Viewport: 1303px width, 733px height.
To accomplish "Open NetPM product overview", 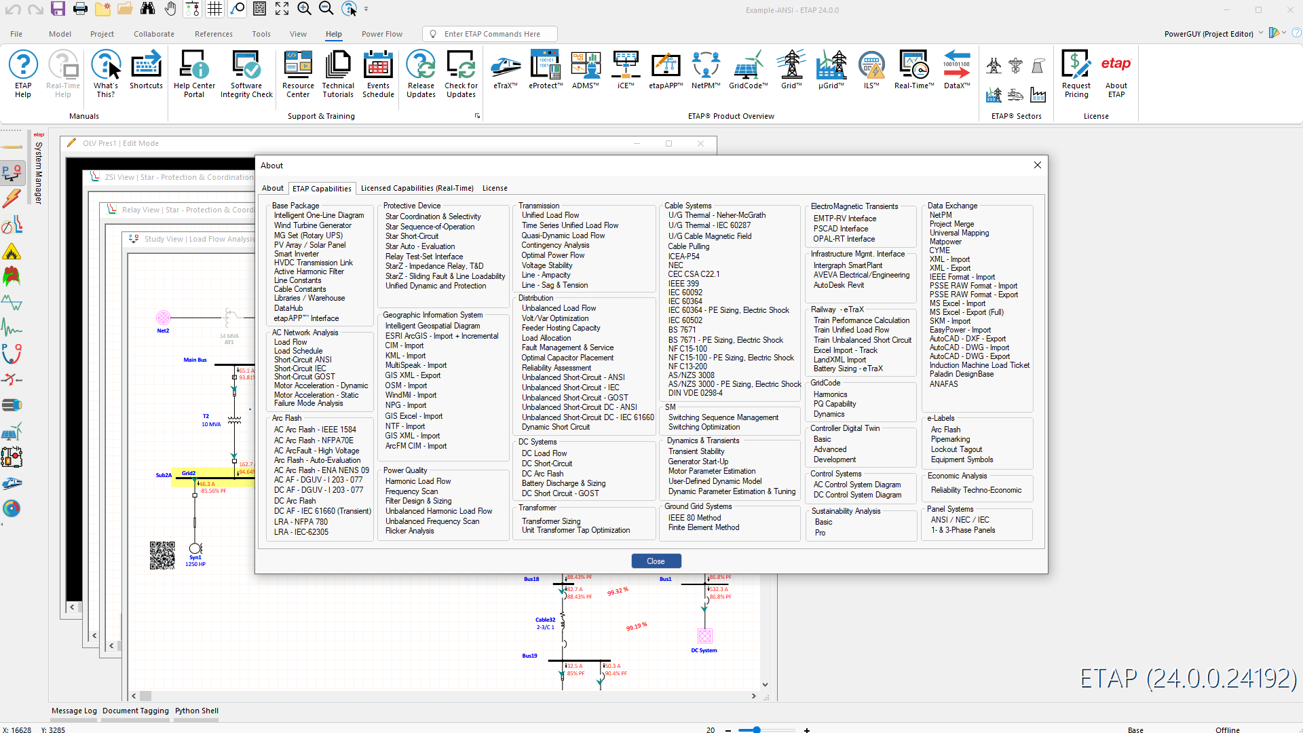I will (x=706, y=70).
